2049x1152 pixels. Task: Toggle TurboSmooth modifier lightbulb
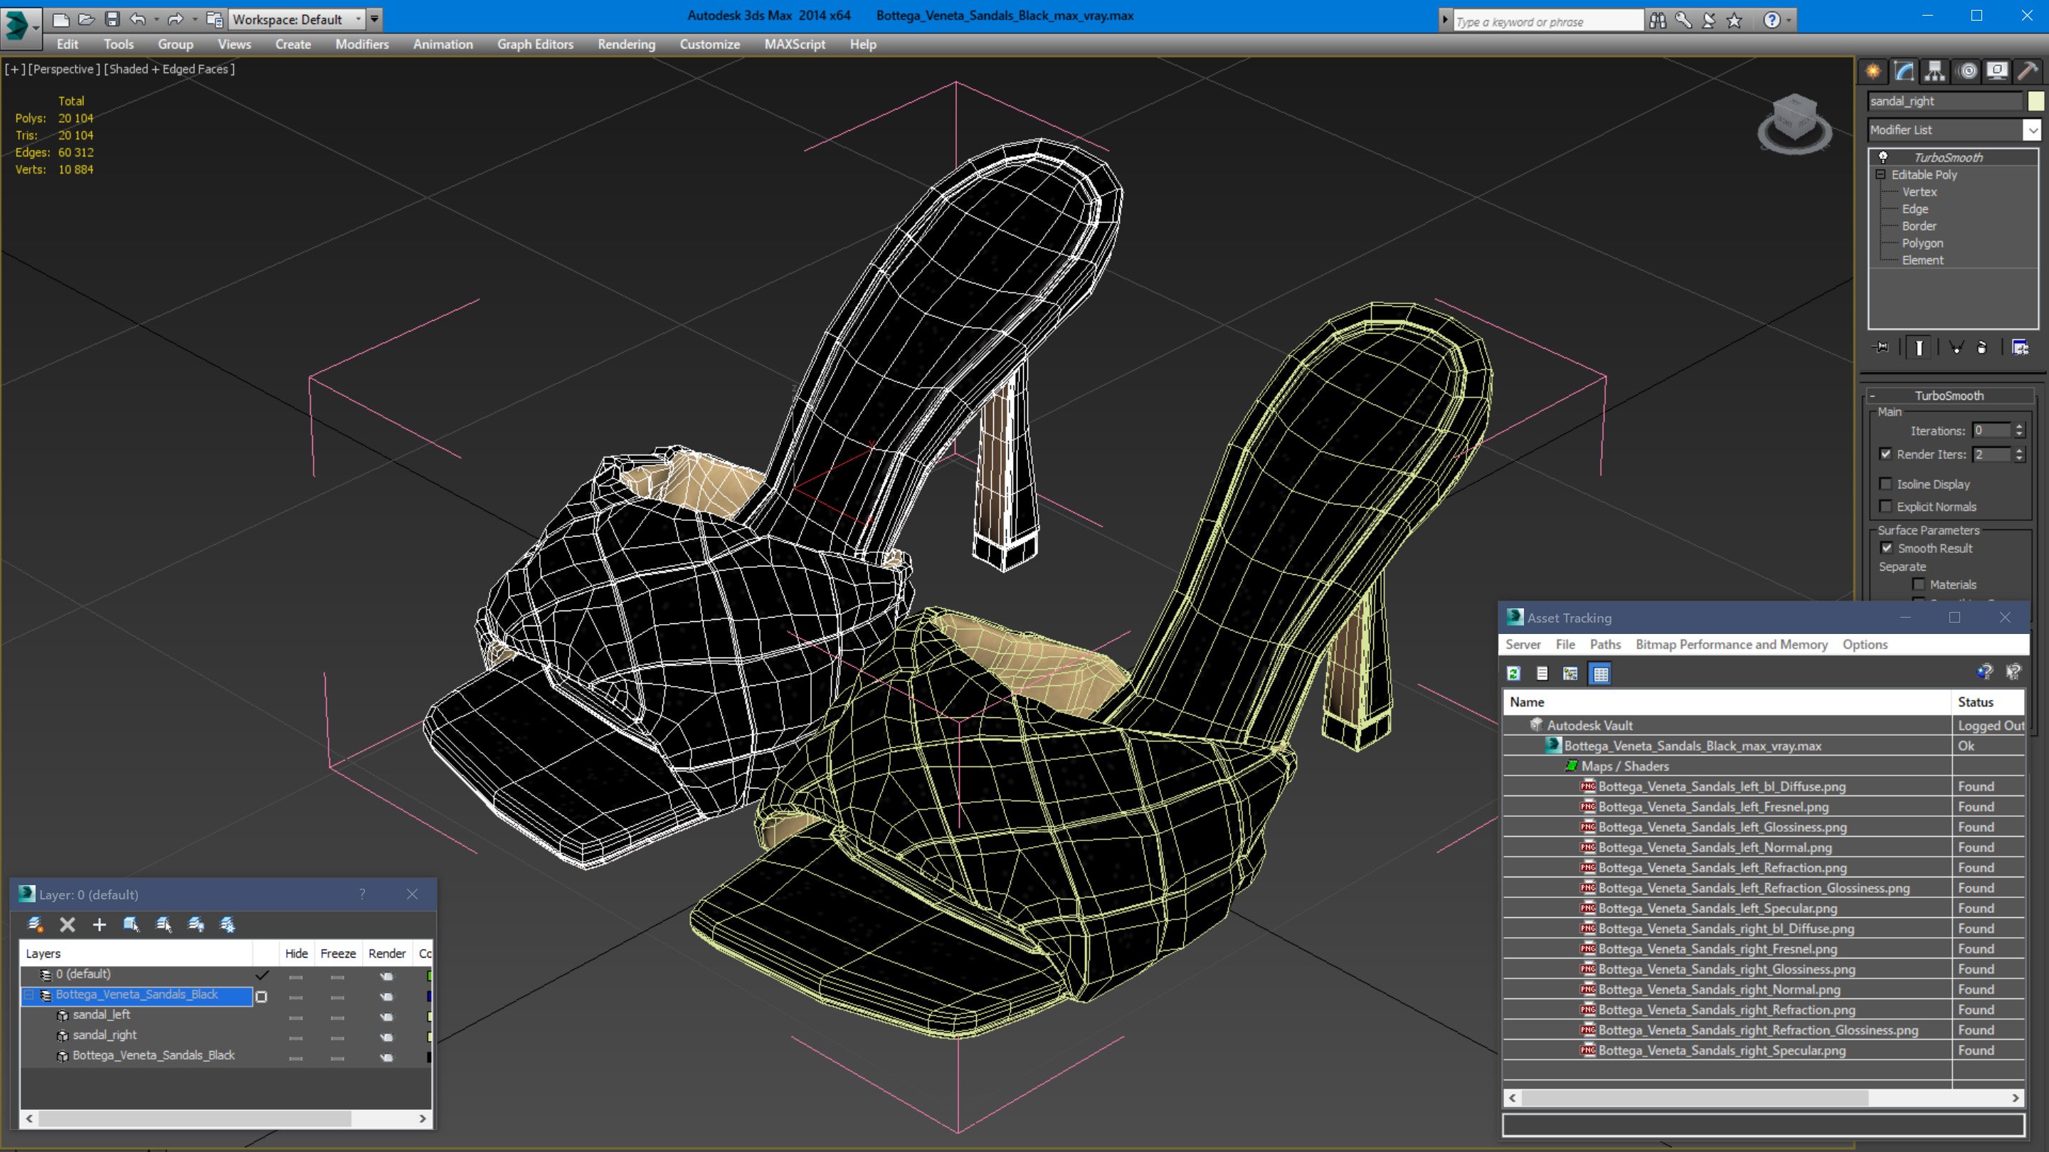(x=1883, y=157)
